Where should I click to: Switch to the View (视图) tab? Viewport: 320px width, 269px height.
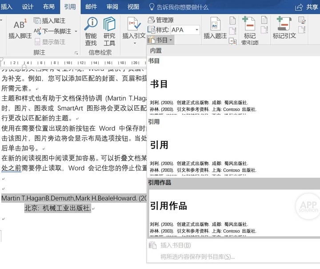133,7
